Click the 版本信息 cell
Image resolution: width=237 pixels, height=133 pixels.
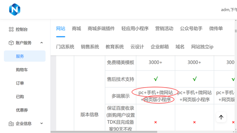coord(90,115)
